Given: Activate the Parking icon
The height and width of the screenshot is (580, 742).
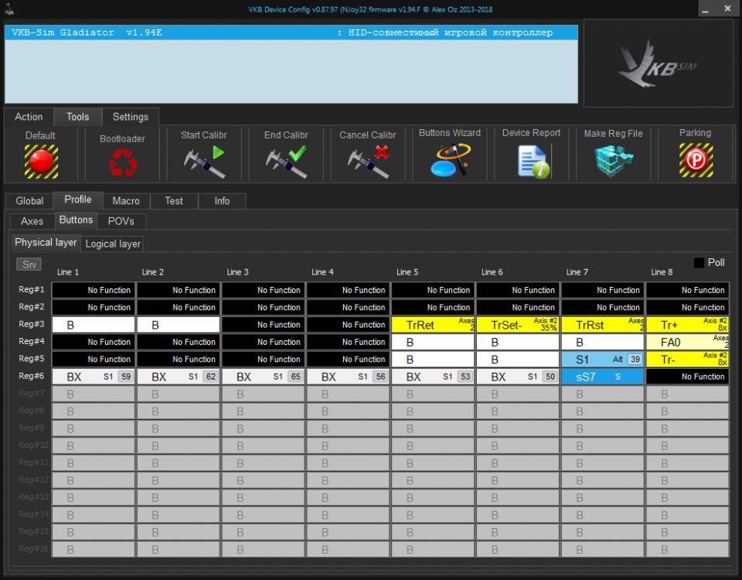Looking at the screenshot, I should (695, 161).
